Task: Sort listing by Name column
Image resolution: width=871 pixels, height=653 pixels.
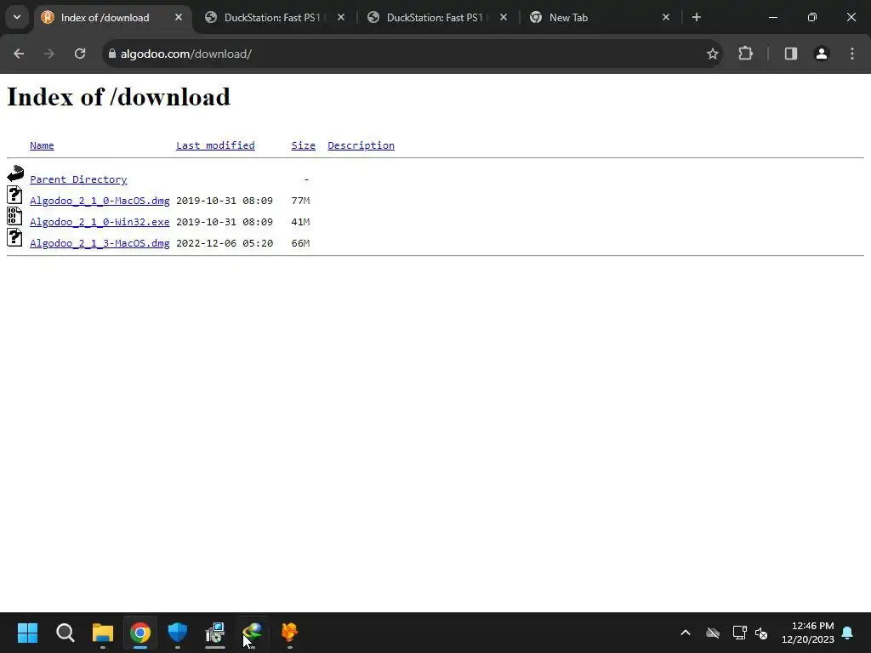Action: point(42,145)
